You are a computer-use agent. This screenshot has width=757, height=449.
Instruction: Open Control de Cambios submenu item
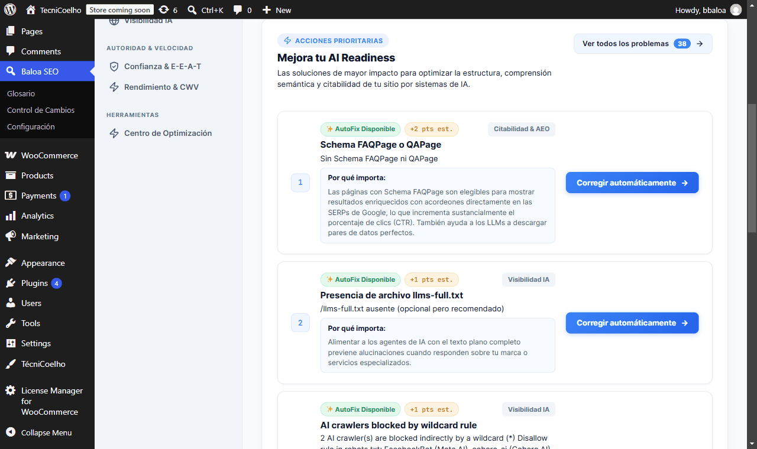[x=41, y=110]
